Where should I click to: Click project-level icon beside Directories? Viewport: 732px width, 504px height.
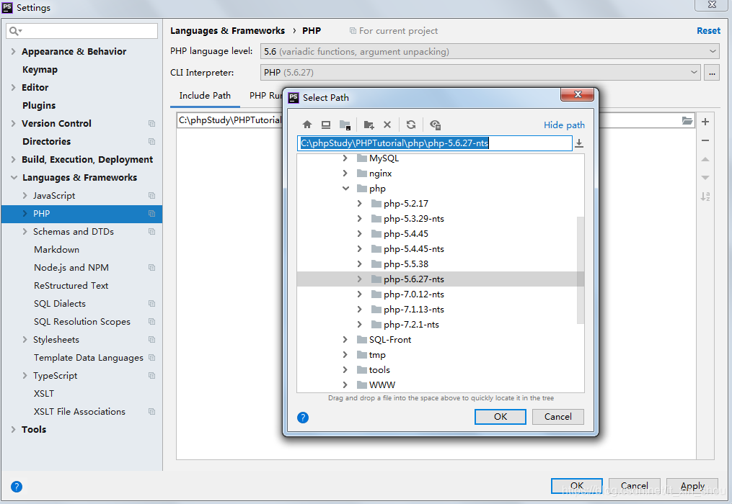(151, 141)
